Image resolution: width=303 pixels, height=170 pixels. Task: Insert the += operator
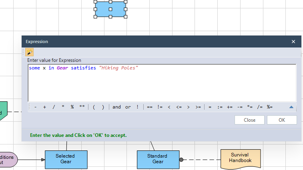pyautogui.click(x=230, y=107)
